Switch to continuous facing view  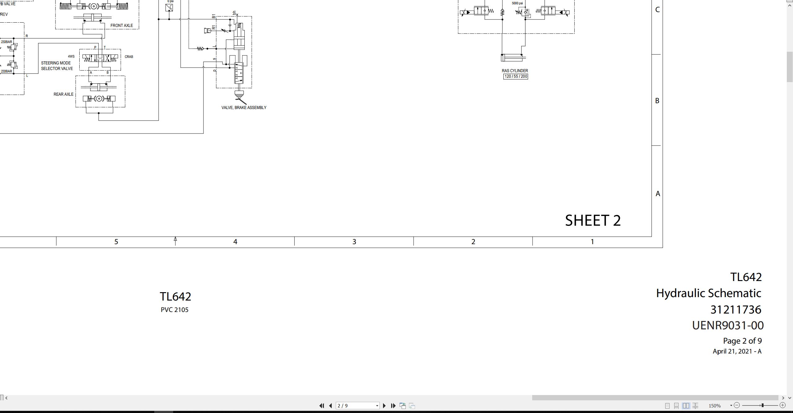pos(695,406)
